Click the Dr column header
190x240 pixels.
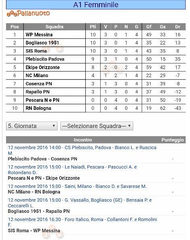coord(178,27)
